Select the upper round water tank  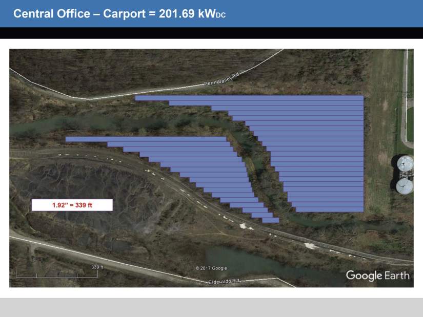[405, 163]
